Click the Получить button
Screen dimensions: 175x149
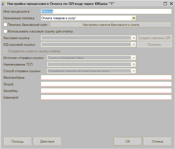tap(154, 45)
